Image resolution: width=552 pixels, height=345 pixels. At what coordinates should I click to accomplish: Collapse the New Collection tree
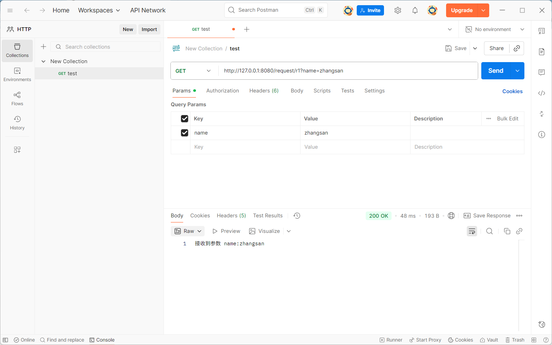tap(43, 61)
